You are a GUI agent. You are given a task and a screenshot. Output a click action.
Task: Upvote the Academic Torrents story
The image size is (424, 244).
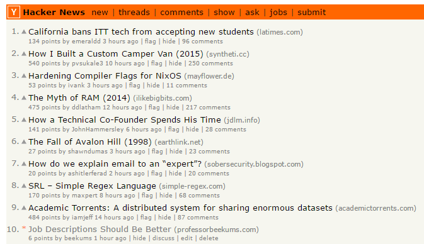24,208
